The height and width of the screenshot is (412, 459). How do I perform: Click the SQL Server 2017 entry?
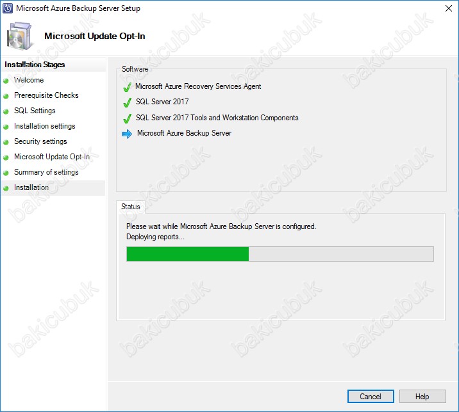click(x=162, y=102)
